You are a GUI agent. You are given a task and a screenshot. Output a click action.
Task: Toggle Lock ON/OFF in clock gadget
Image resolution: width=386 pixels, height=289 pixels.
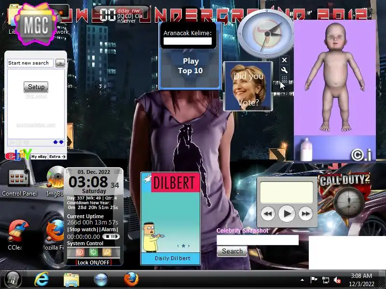click(93, 263)
